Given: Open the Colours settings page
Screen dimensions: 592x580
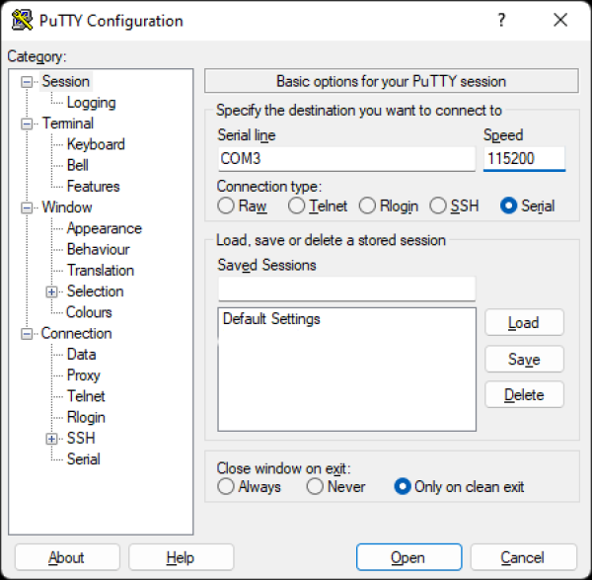Looking at the screenshot, I should (x=89, y=312).
